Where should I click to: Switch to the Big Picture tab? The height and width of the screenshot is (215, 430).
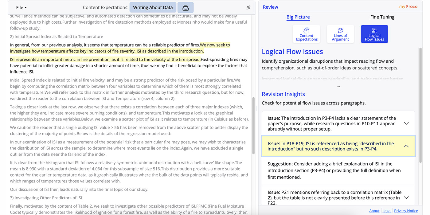(x=298, y=17)
